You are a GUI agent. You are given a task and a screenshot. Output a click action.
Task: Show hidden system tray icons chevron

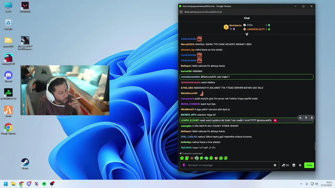(301, 184)
